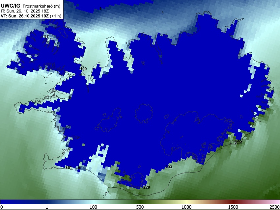Viewport: 280px width, 210px height.
Task: Click the station value '351' on the map
Action: coord(69,168)
